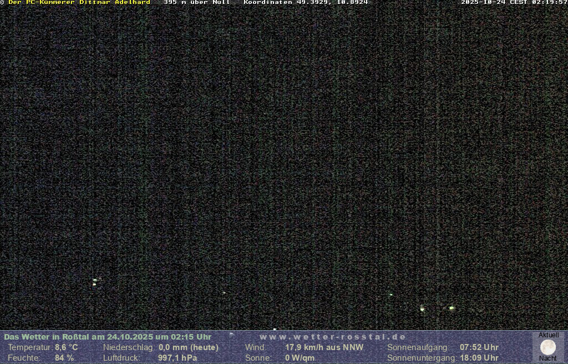This screenshot has width=568, height=364.
Task: Click the humidity value 84 %
Action: tap(64, 358)
